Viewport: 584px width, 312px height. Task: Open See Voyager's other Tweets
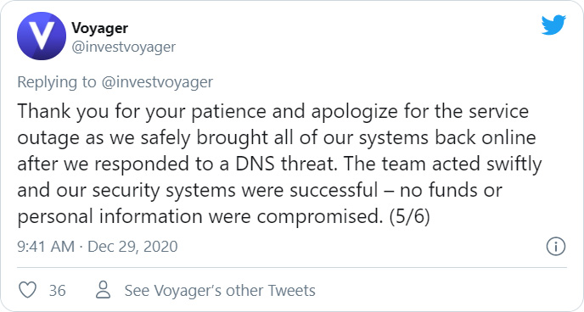pyautogui.click(x=220, y=291)
